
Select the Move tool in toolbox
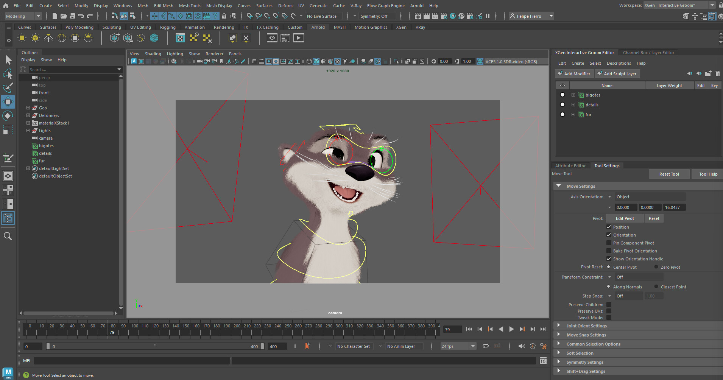coord(8,102)
